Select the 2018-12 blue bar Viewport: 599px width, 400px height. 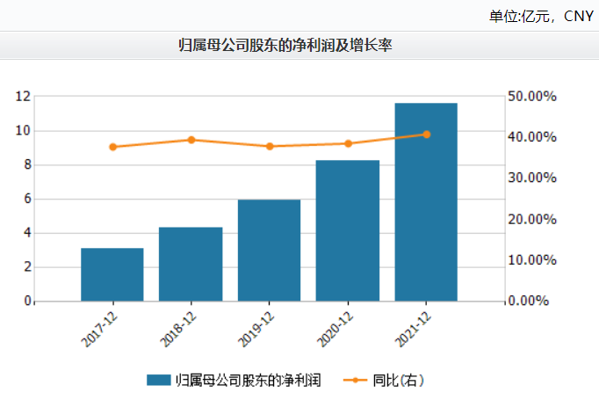[x=191, y=264]
